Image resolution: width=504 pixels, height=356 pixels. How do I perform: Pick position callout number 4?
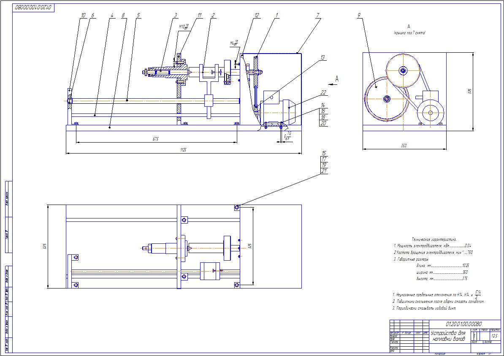(112, 15)
